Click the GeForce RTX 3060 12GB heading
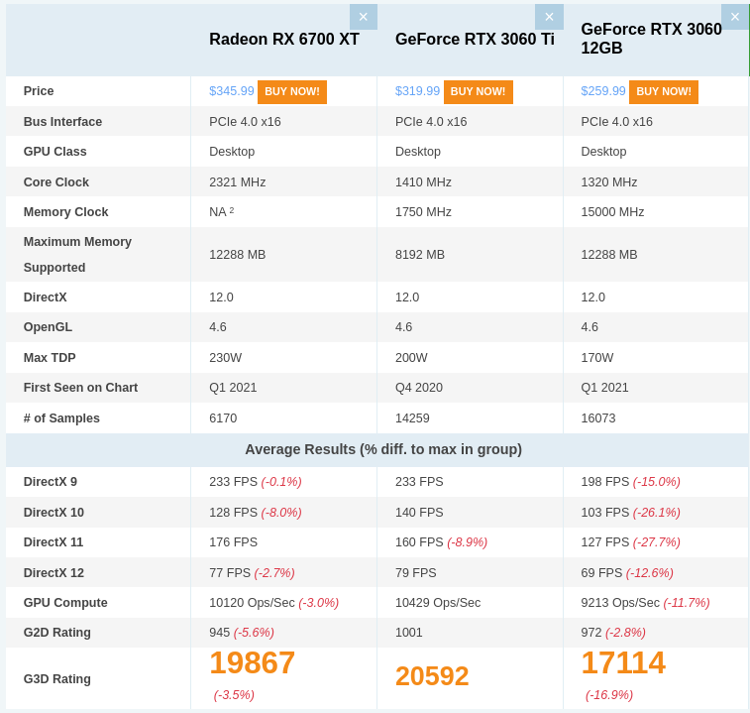Screen dimensions: 750x713 click(651, 39)
